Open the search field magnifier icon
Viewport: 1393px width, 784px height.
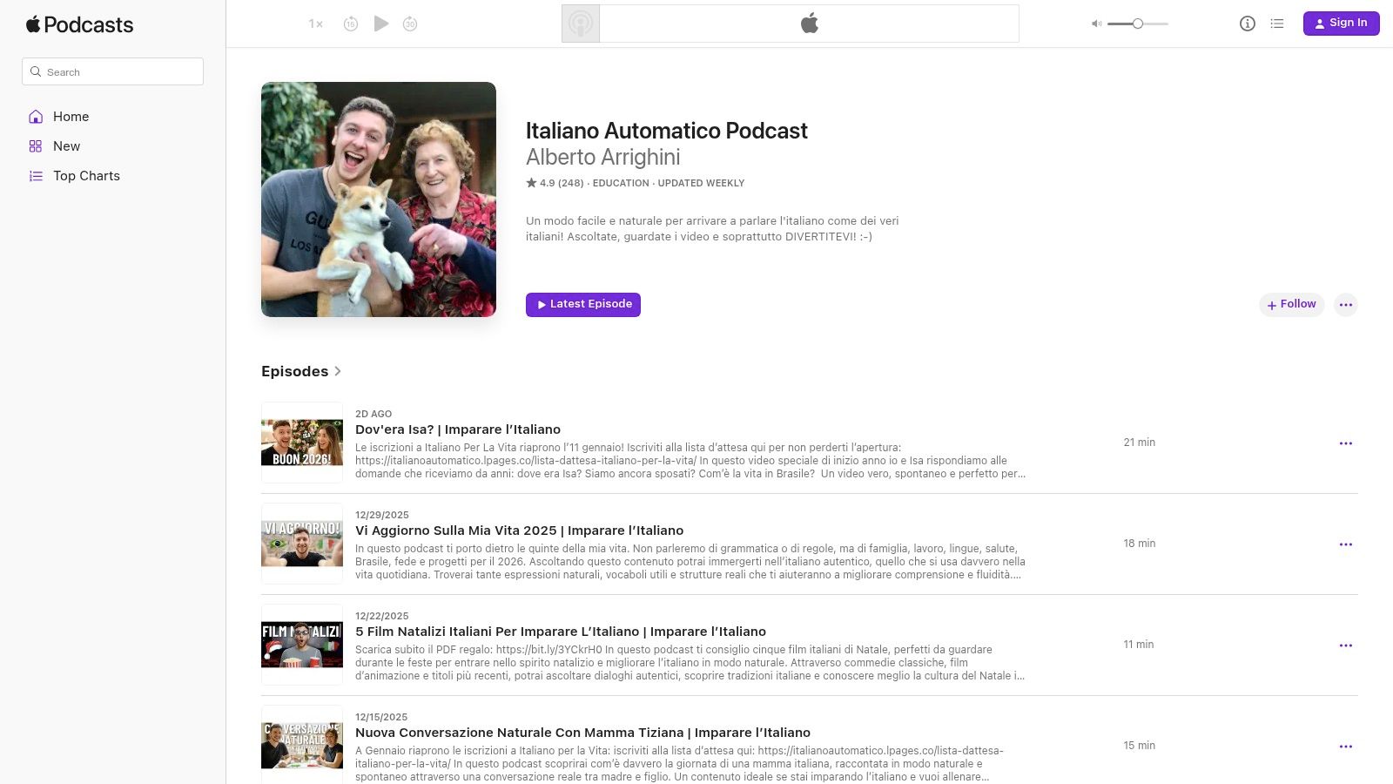coord(36,71)
